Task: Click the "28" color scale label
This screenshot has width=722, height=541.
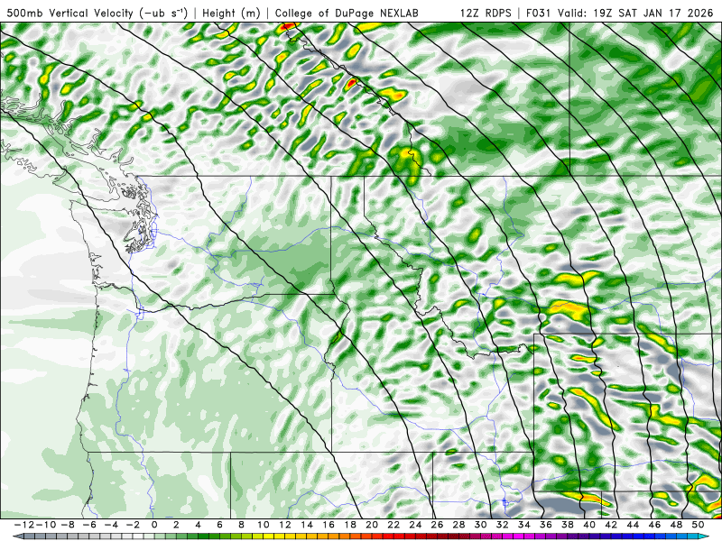Action: [458, 525]
